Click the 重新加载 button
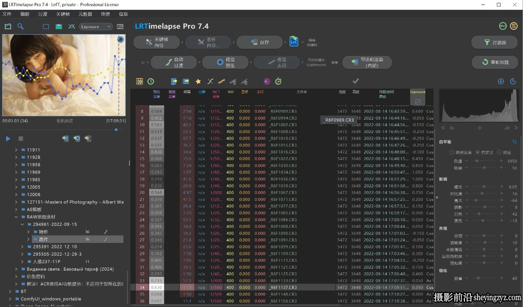This screenshot has width=523, height=307. (x=495, y=62)
